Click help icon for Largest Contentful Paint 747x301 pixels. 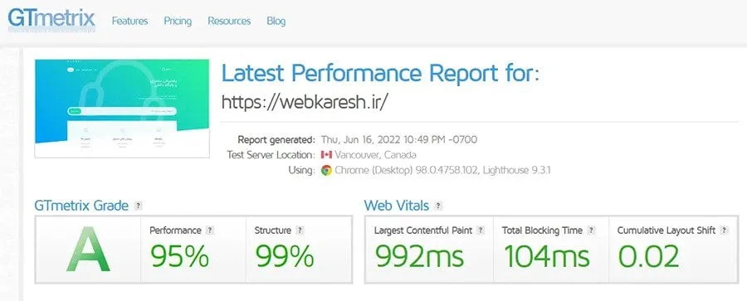[481, 231]
